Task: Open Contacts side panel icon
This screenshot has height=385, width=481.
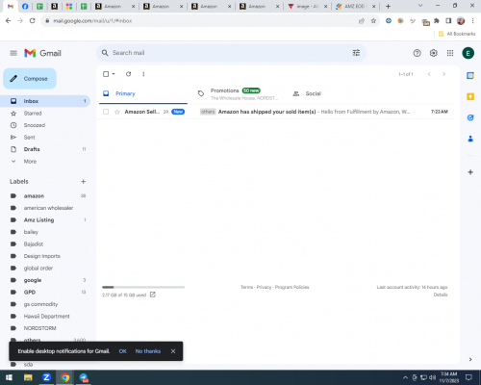Action: (x=470, y=139)
